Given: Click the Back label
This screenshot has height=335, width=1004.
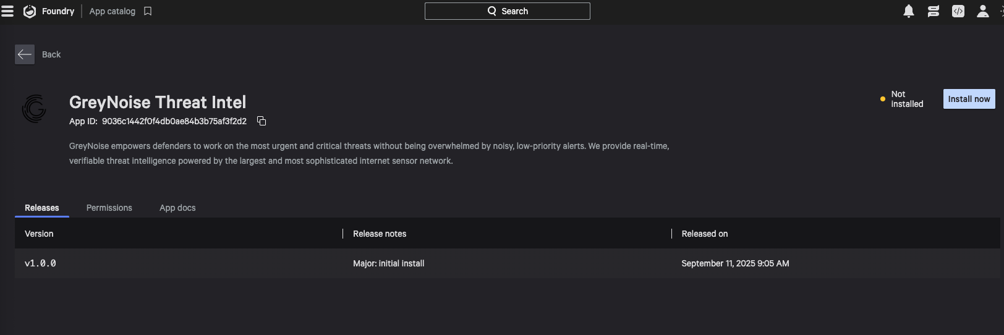Looking at the screenshot, I should pos(51,54).
